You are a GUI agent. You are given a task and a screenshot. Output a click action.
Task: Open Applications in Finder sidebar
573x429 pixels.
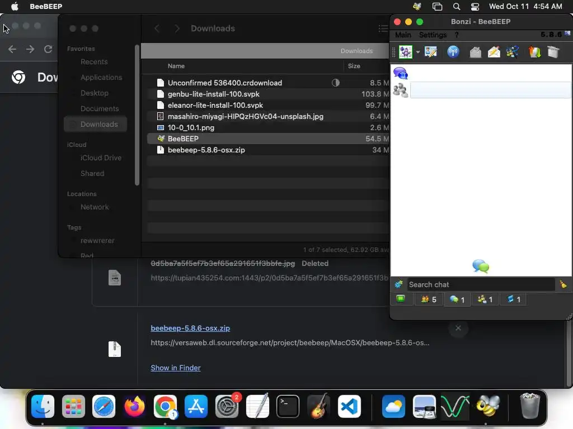[x=101, y=77]
